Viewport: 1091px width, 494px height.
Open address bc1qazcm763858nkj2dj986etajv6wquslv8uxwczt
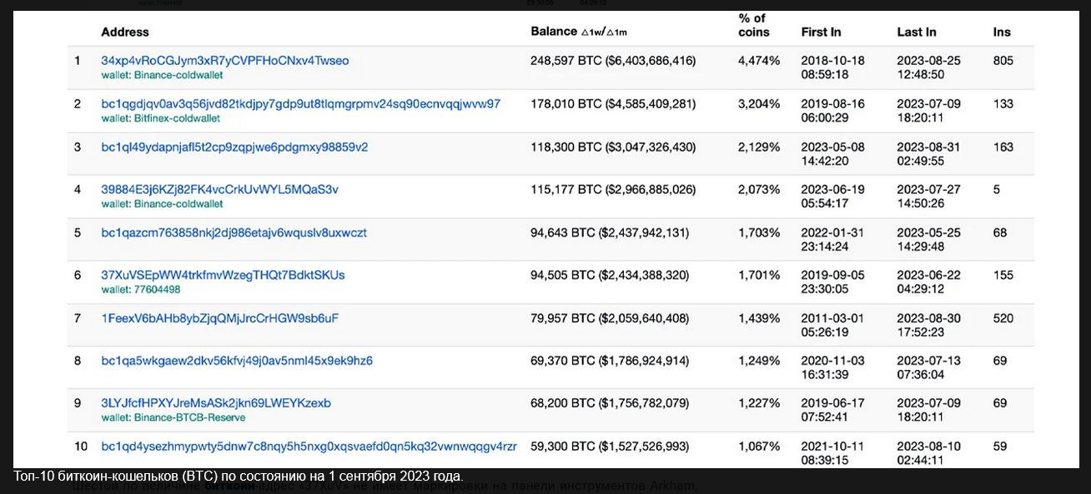234,232
